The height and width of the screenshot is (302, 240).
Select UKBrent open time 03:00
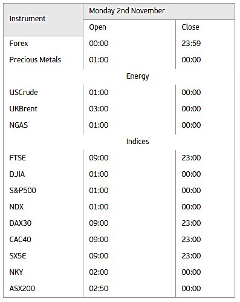coord(99,109)
